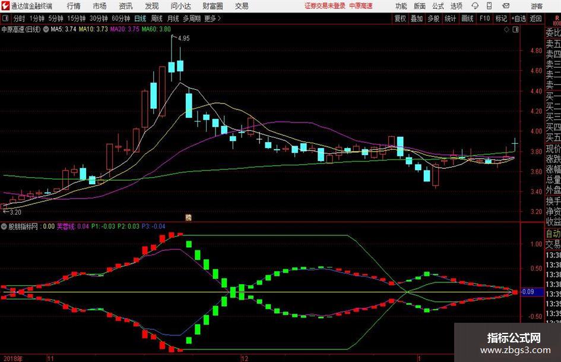Click the P2: 0.03 indicator value

[128, 226]
